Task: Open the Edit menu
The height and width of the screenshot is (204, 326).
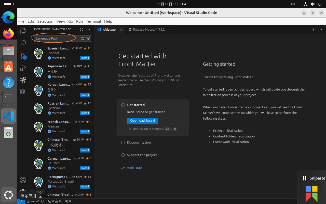Action: pos(31,21)
